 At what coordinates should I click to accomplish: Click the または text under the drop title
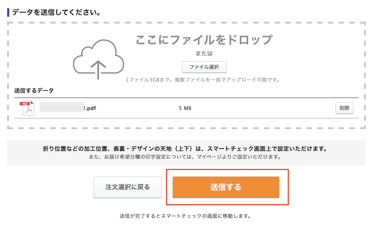[204, 53]
